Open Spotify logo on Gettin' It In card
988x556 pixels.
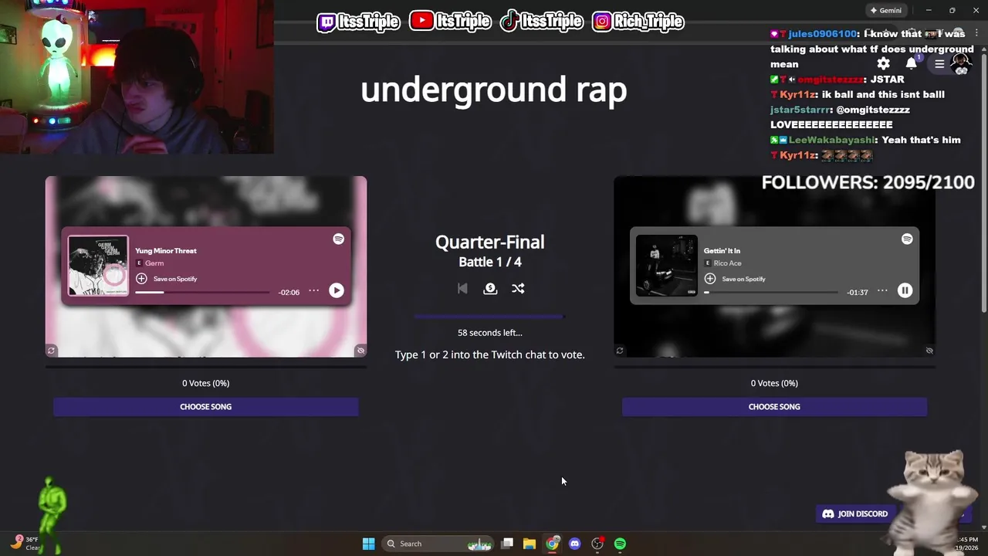click(x=907, y=239)
